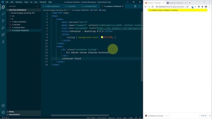Expand the js folder
Screen dimensions: 212x119
(12, 19)
